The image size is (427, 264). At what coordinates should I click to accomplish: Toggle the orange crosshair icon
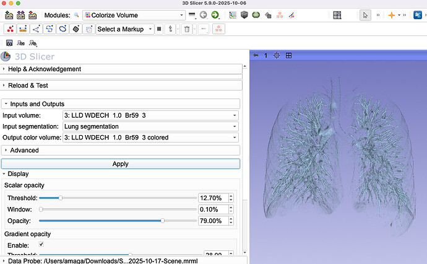tap(391, 15)
